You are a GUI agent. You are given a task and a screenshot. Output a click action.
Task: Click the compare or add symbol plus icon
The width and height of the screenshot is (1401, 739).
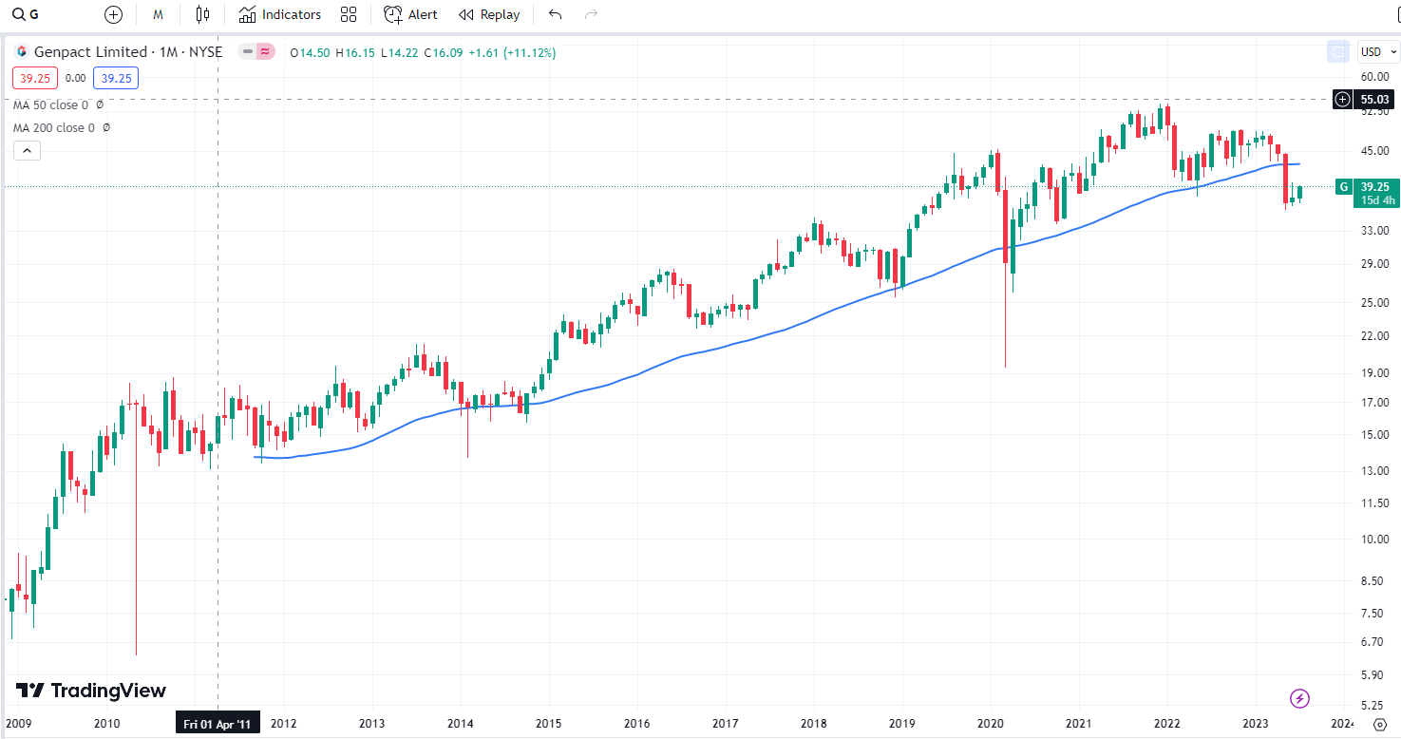(114, 14)
